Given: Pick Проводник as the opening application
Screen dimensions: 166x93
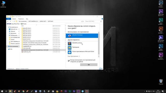Looking at the screenshot, I should (x=82, y=48).
